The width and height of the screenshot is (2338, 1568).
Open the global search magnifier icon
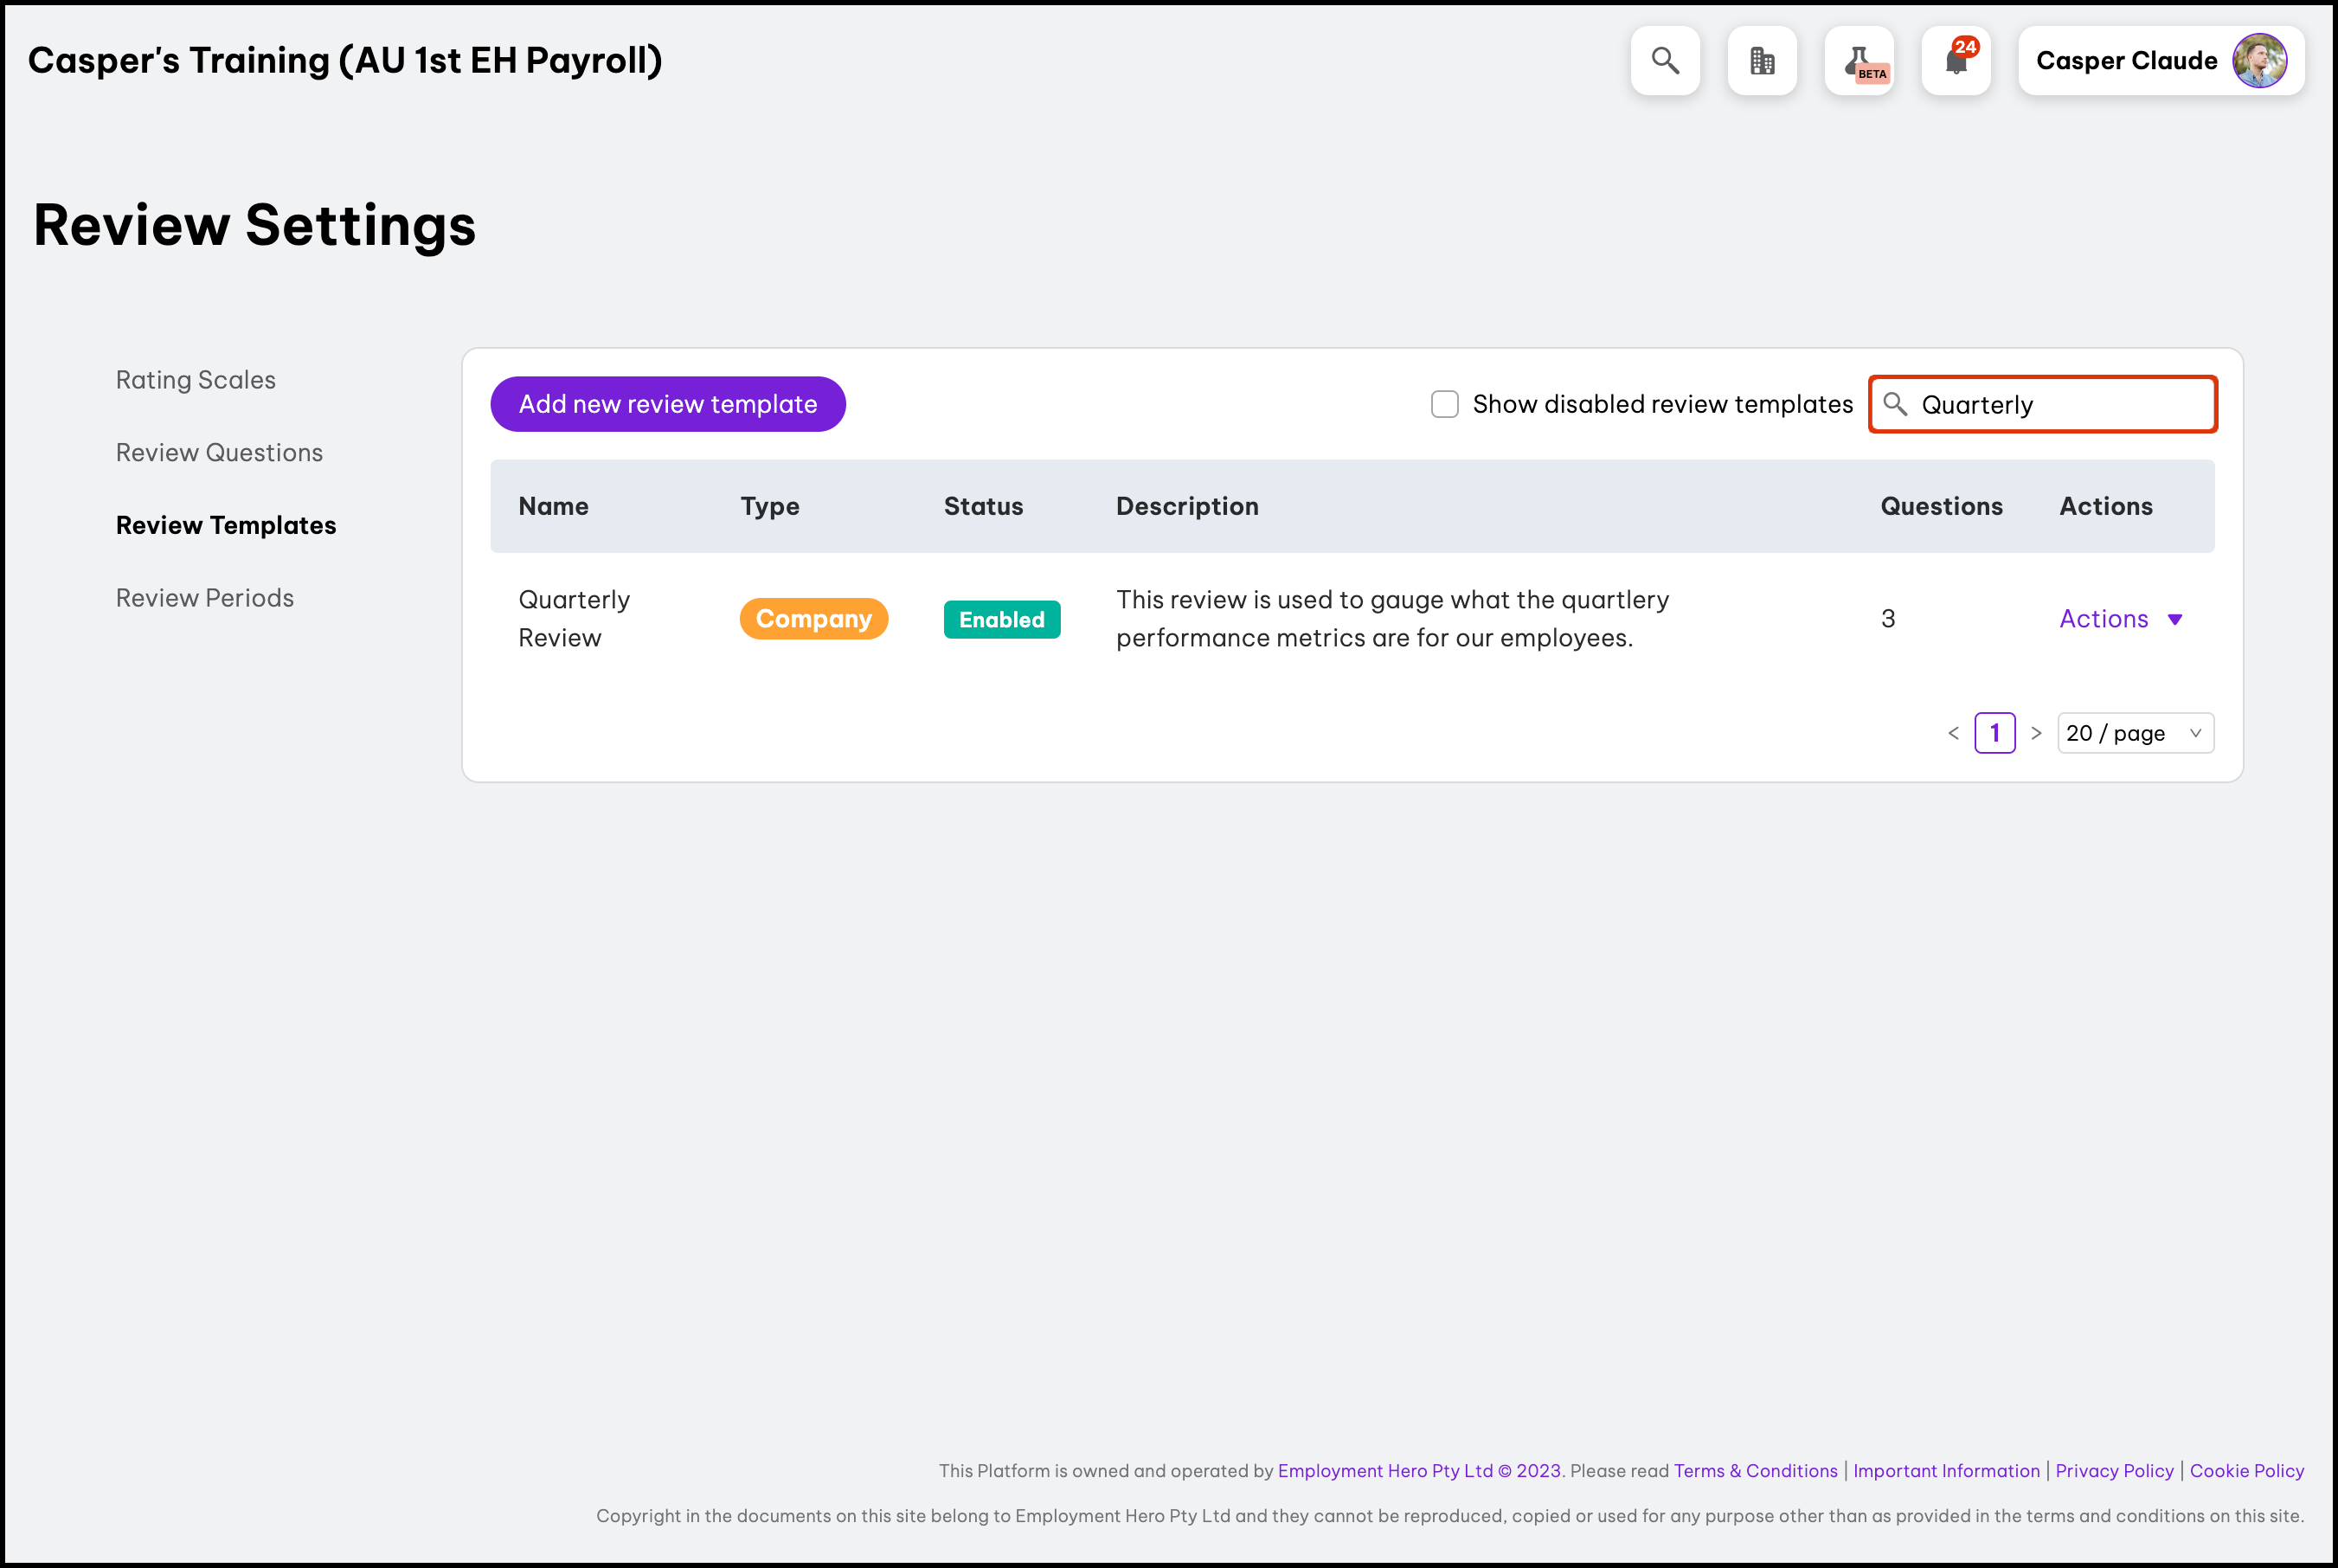(1665, 61)
